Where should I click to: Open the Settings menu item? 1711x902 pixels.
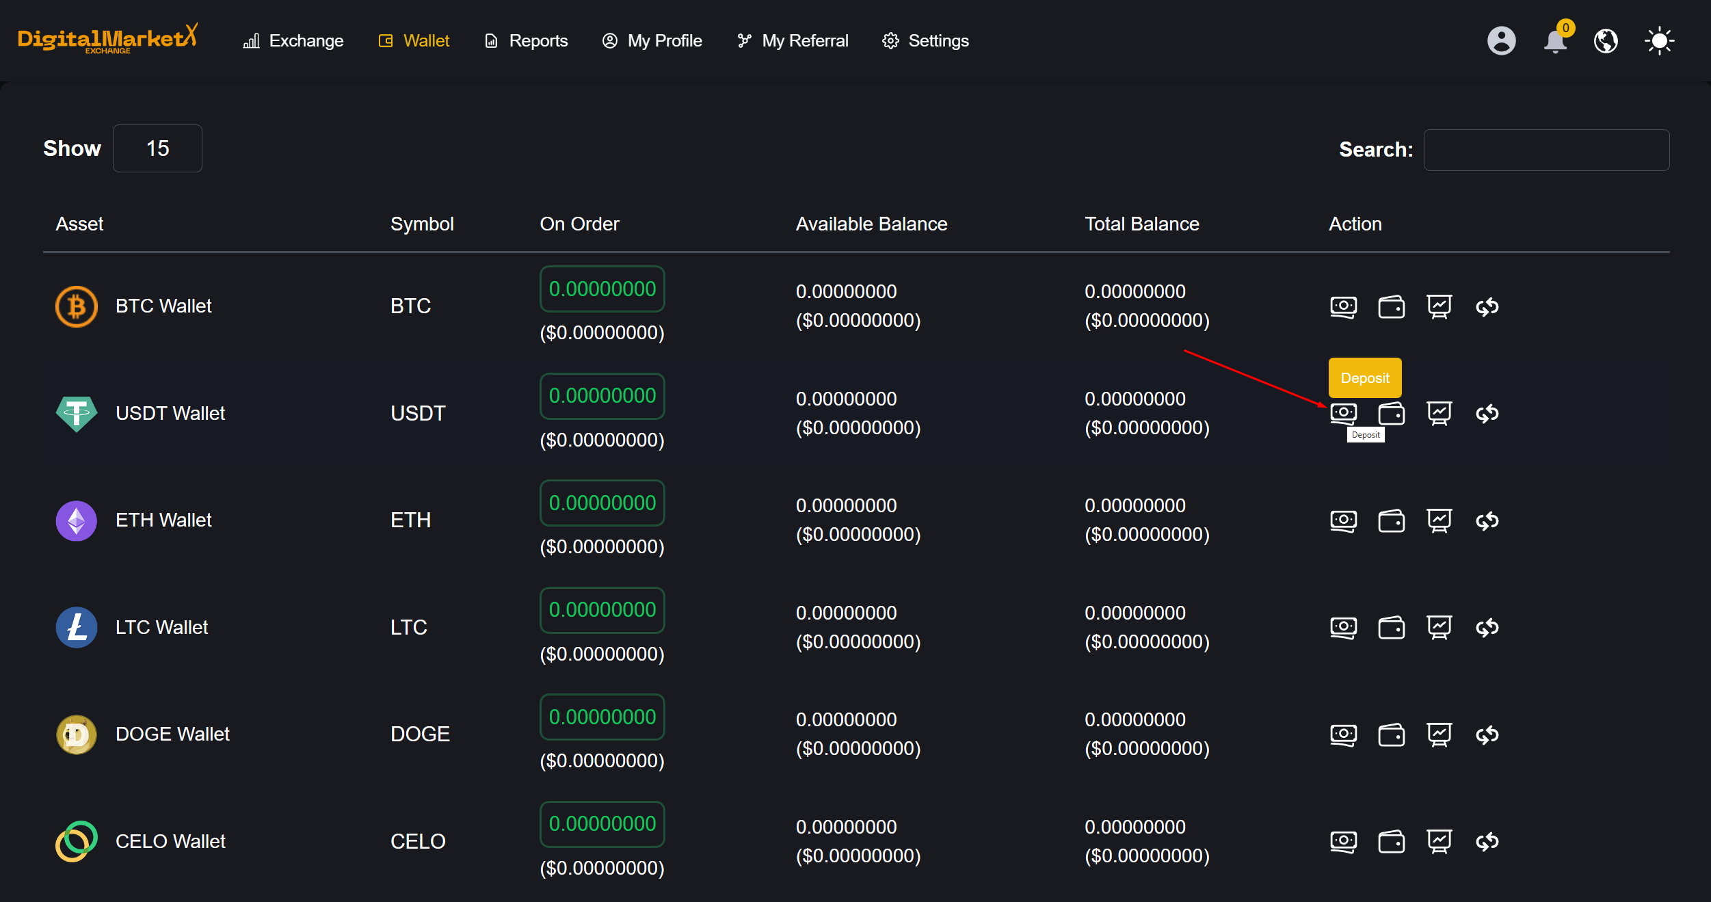click(x=925, y=41)
